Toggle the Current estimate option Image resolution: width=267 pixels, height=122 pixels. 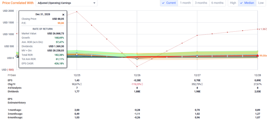pyautogui.click(x=169, y=3)
